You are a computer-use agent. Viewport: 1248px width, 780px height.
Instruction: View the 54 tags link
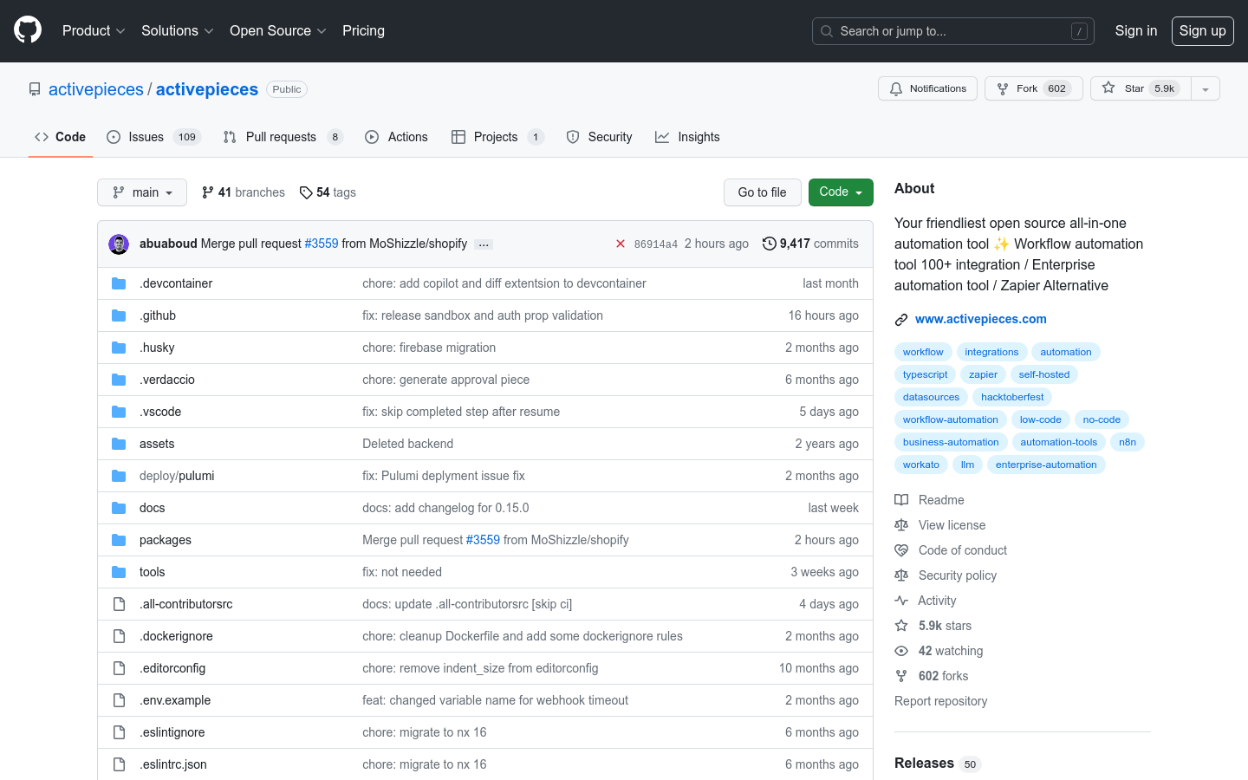pyautogui.click(x=328, y=192)
